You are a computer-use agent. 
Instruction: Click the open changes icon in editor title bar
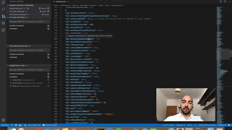tap(221, 1)
